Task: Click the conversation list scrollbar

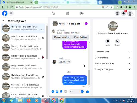Action: 47,42
